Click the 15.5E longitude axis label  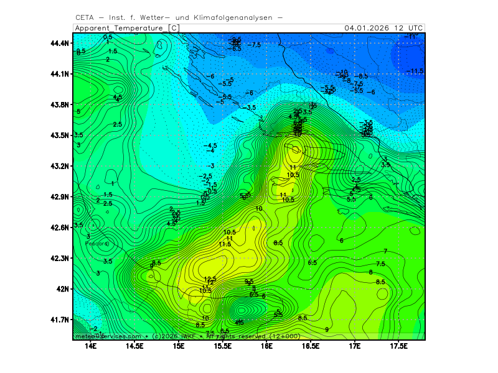pos(223,346)
